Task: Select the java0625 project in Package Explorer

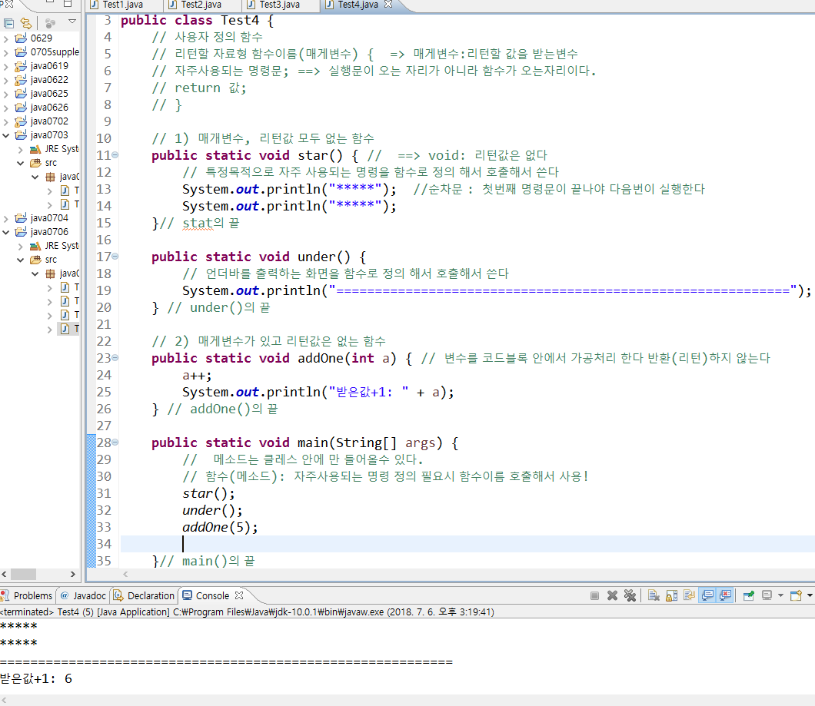Action: click(x=49, y=94)
